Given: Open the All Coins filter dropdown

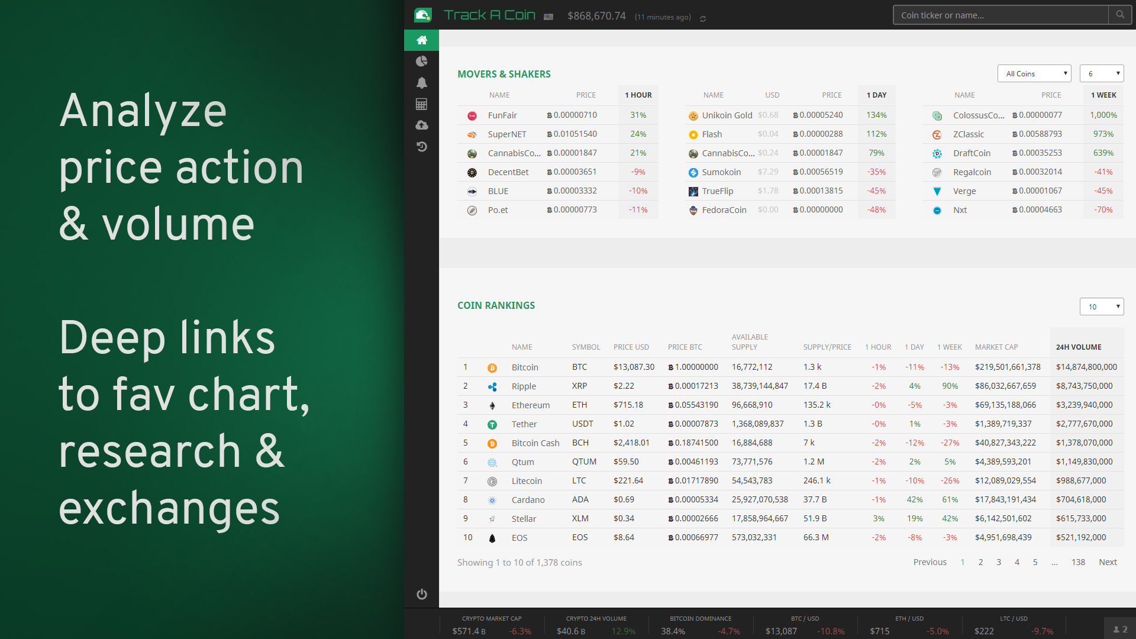Looking at the screenshot, I should point(1034,73).
